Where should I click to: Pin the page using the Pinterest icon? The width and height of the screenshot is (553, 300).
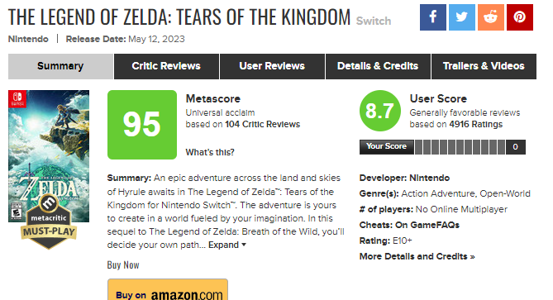[519, 17]
